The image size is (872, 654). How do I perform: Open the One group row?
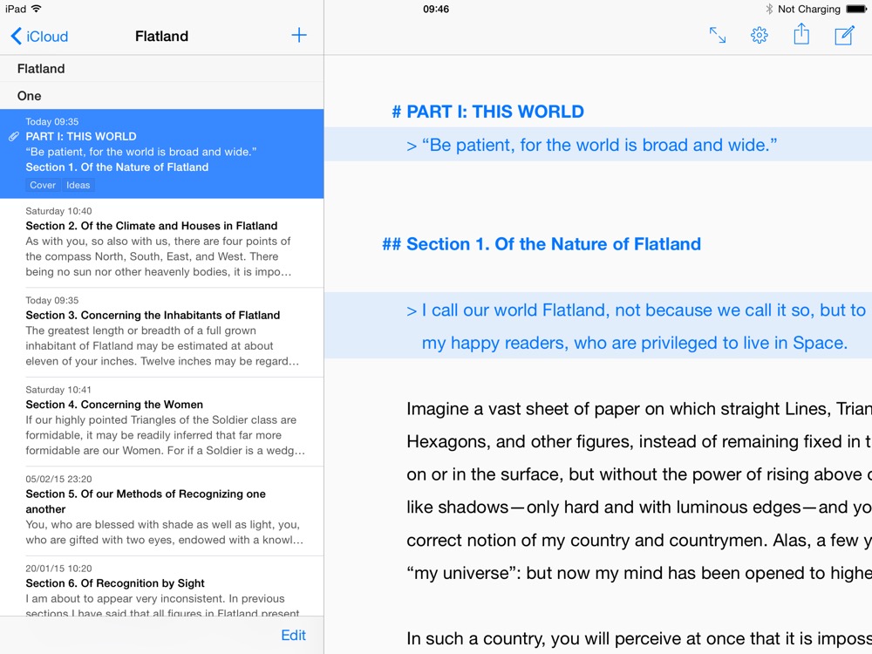(x=161, y=96)
